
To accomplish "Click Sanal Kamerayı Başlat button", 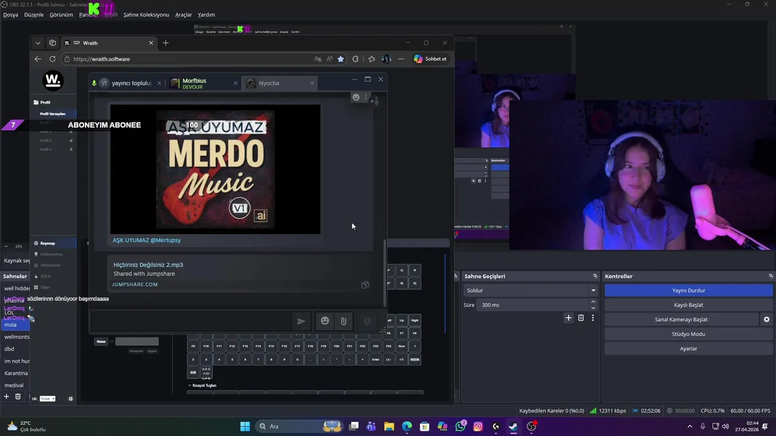I will [x=681, y=320].
